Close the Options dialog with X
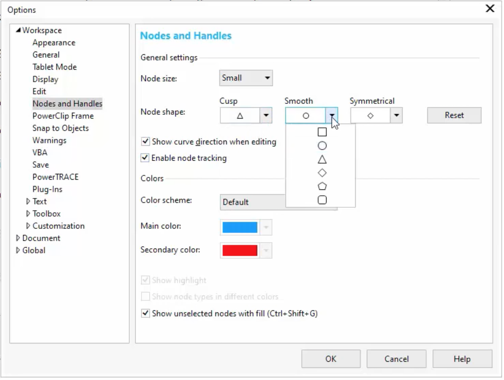The image size is (504, 380). [x=490, y=9]
